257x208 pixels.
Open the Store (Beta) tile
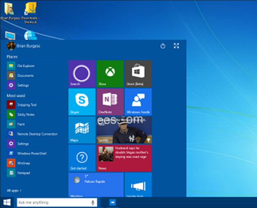coord(138,73)
